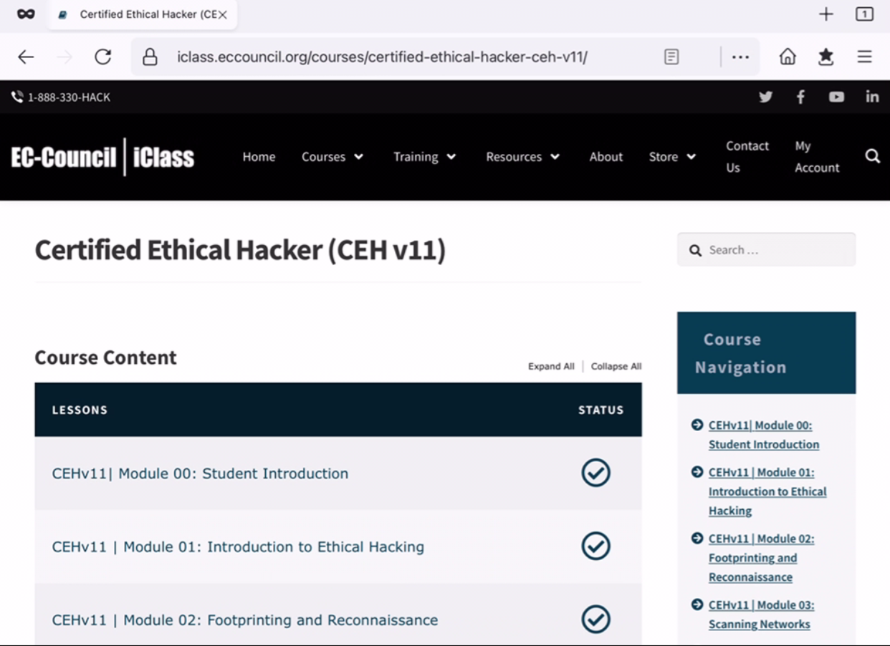Click the phone icon next to 1-888-330-HACK

[16, 97]
